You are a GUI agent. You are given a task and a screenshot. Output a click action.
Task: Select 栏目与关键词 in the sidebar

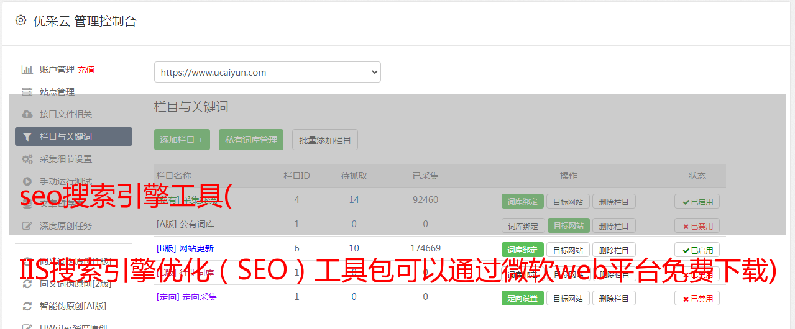point(73,137)
